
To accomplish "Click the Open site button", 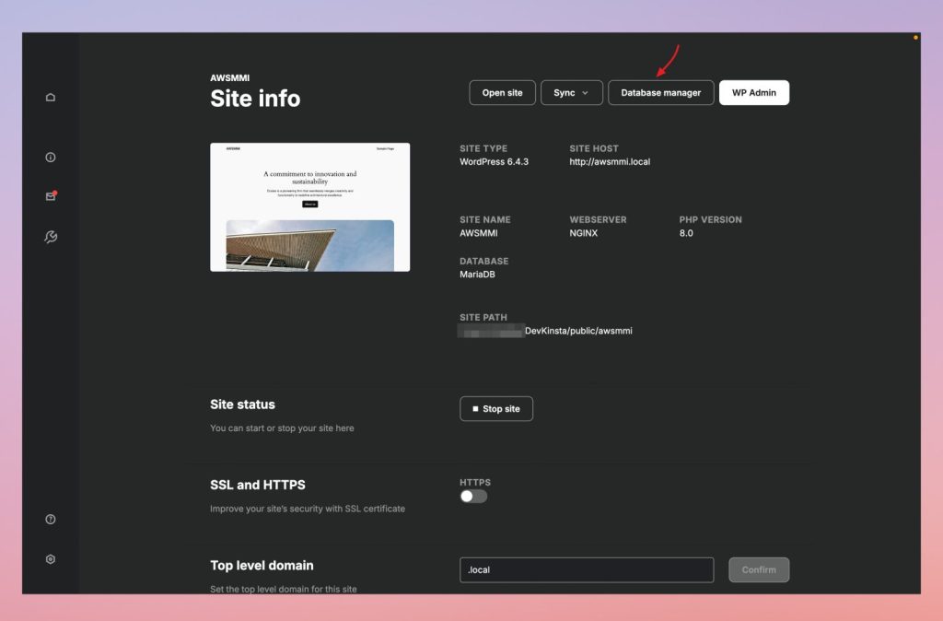I will [502, 93].
